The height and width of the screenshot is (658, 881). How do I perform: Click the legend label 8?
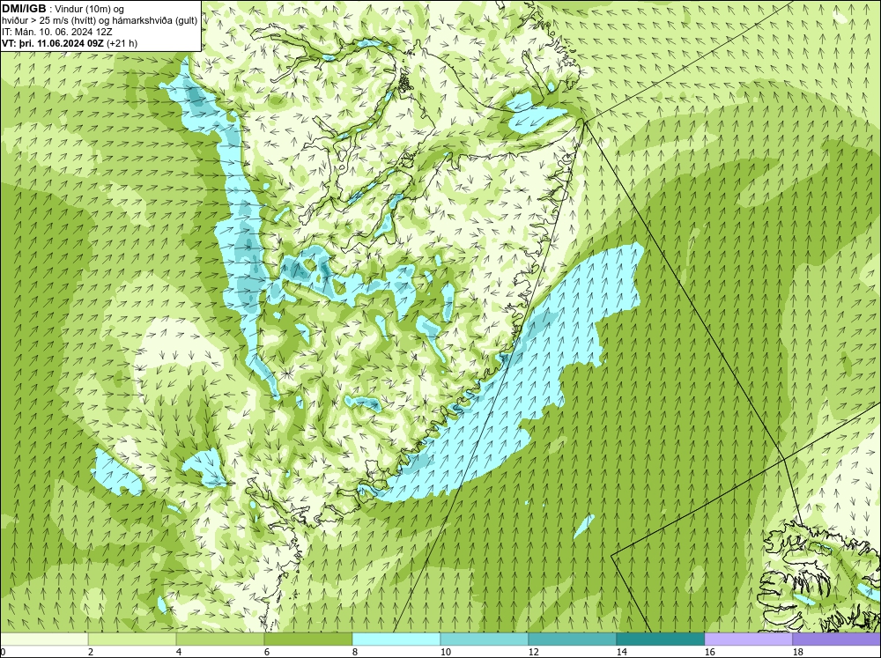pos(355,652)
